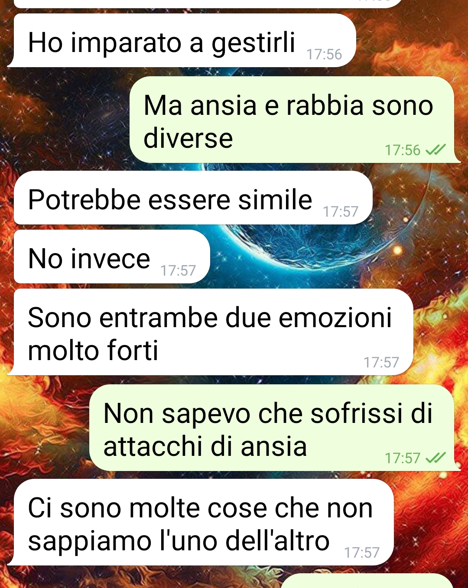The height and width of the screenshot is (588, 468).
Task: Tap the 17:56 timestamp on 'Ho imparato a gestirli'
Action: pos(324,55)
